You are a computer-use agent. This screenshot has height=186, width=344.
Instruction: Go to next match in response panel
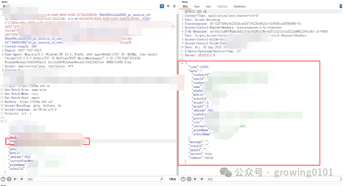(201, 179)
